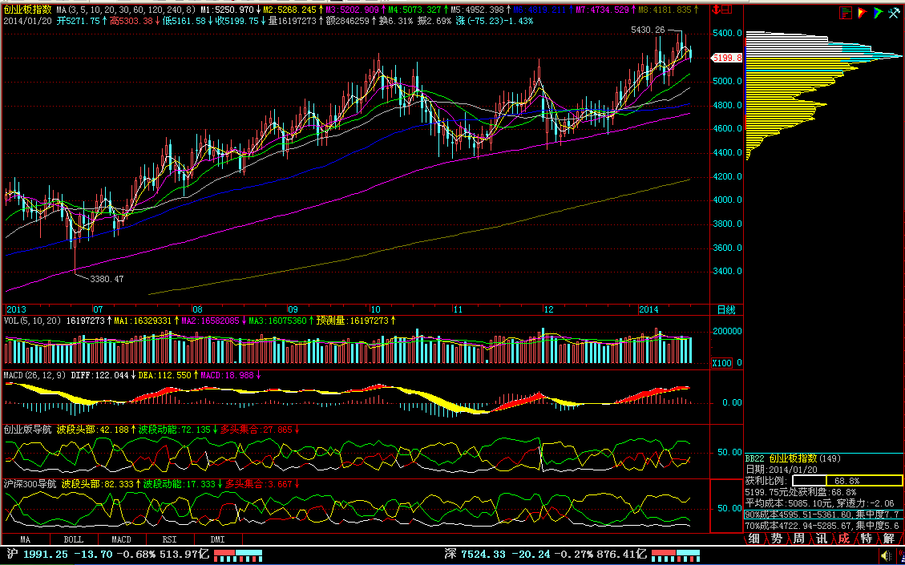Click the 2014 year marker on time axis

(648, 310)
